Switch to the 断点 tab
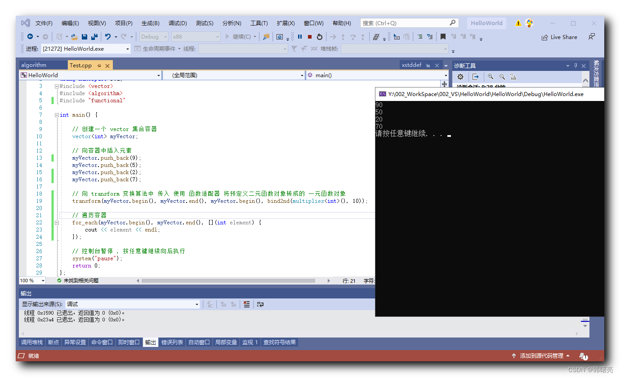Viewport: 620px width, 377px height. (x=54, y=342)
